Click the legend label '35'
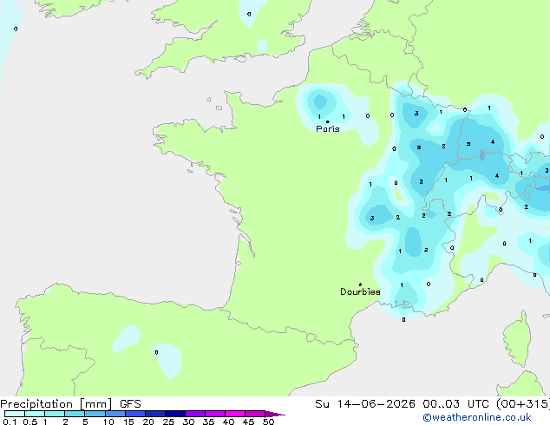Screen dimensions: 550x425 [x=208, y=422]
